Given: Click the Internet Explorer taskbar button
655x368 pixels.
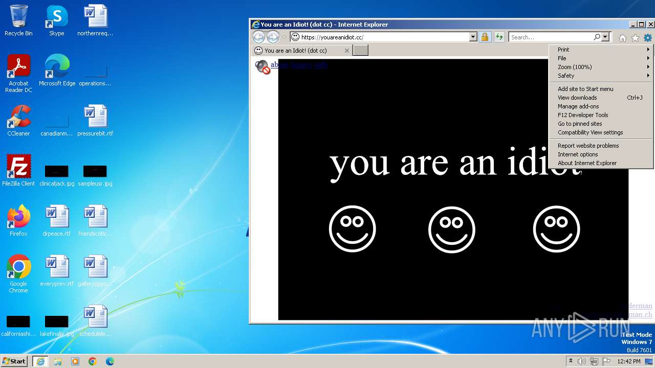Looking at the screenshot, I should pyautogui.click(x=40, y=361).
